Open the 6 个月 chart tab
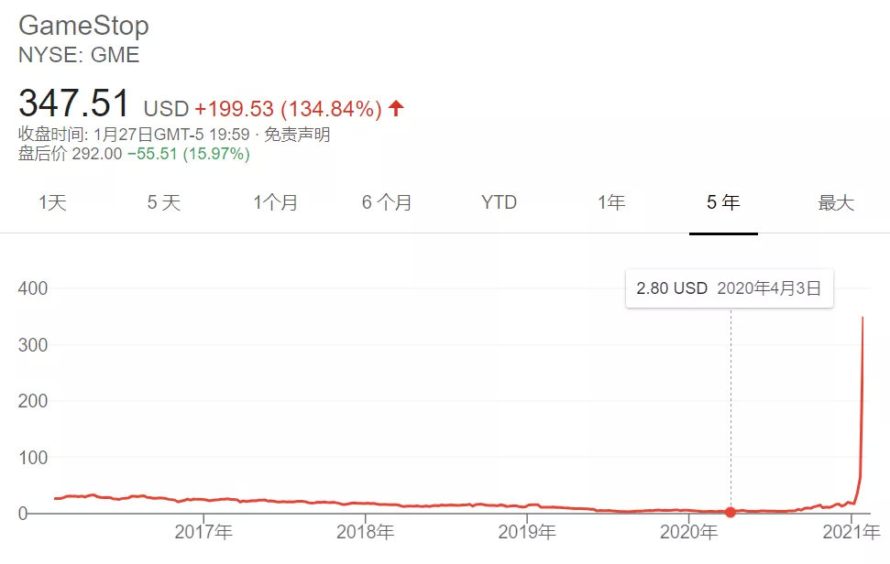 click(387, 202)
